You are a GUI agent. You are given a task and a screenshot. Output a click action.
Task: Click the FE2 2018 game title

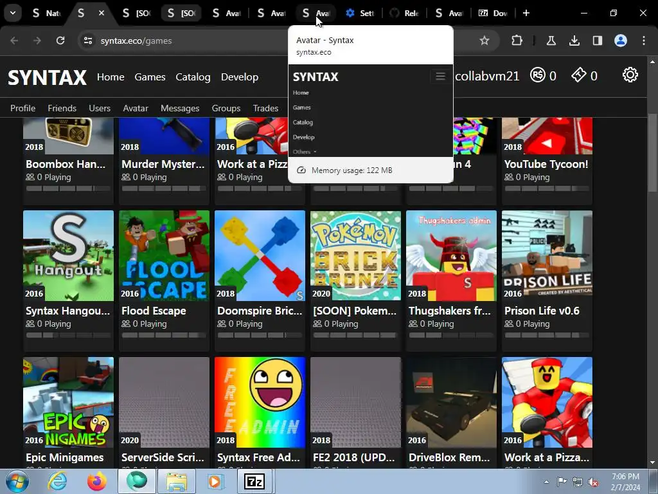click(x=354, y=457)
